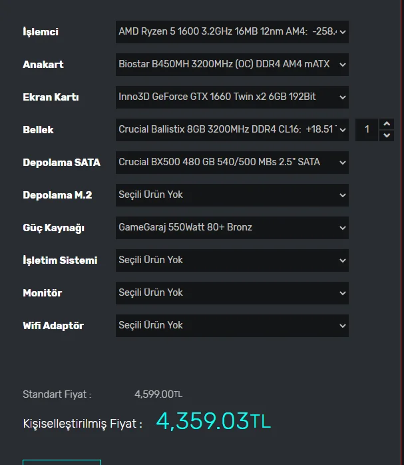
Task: Expand the Ekran Kartı graphics card dropdown
Action: 232,97
